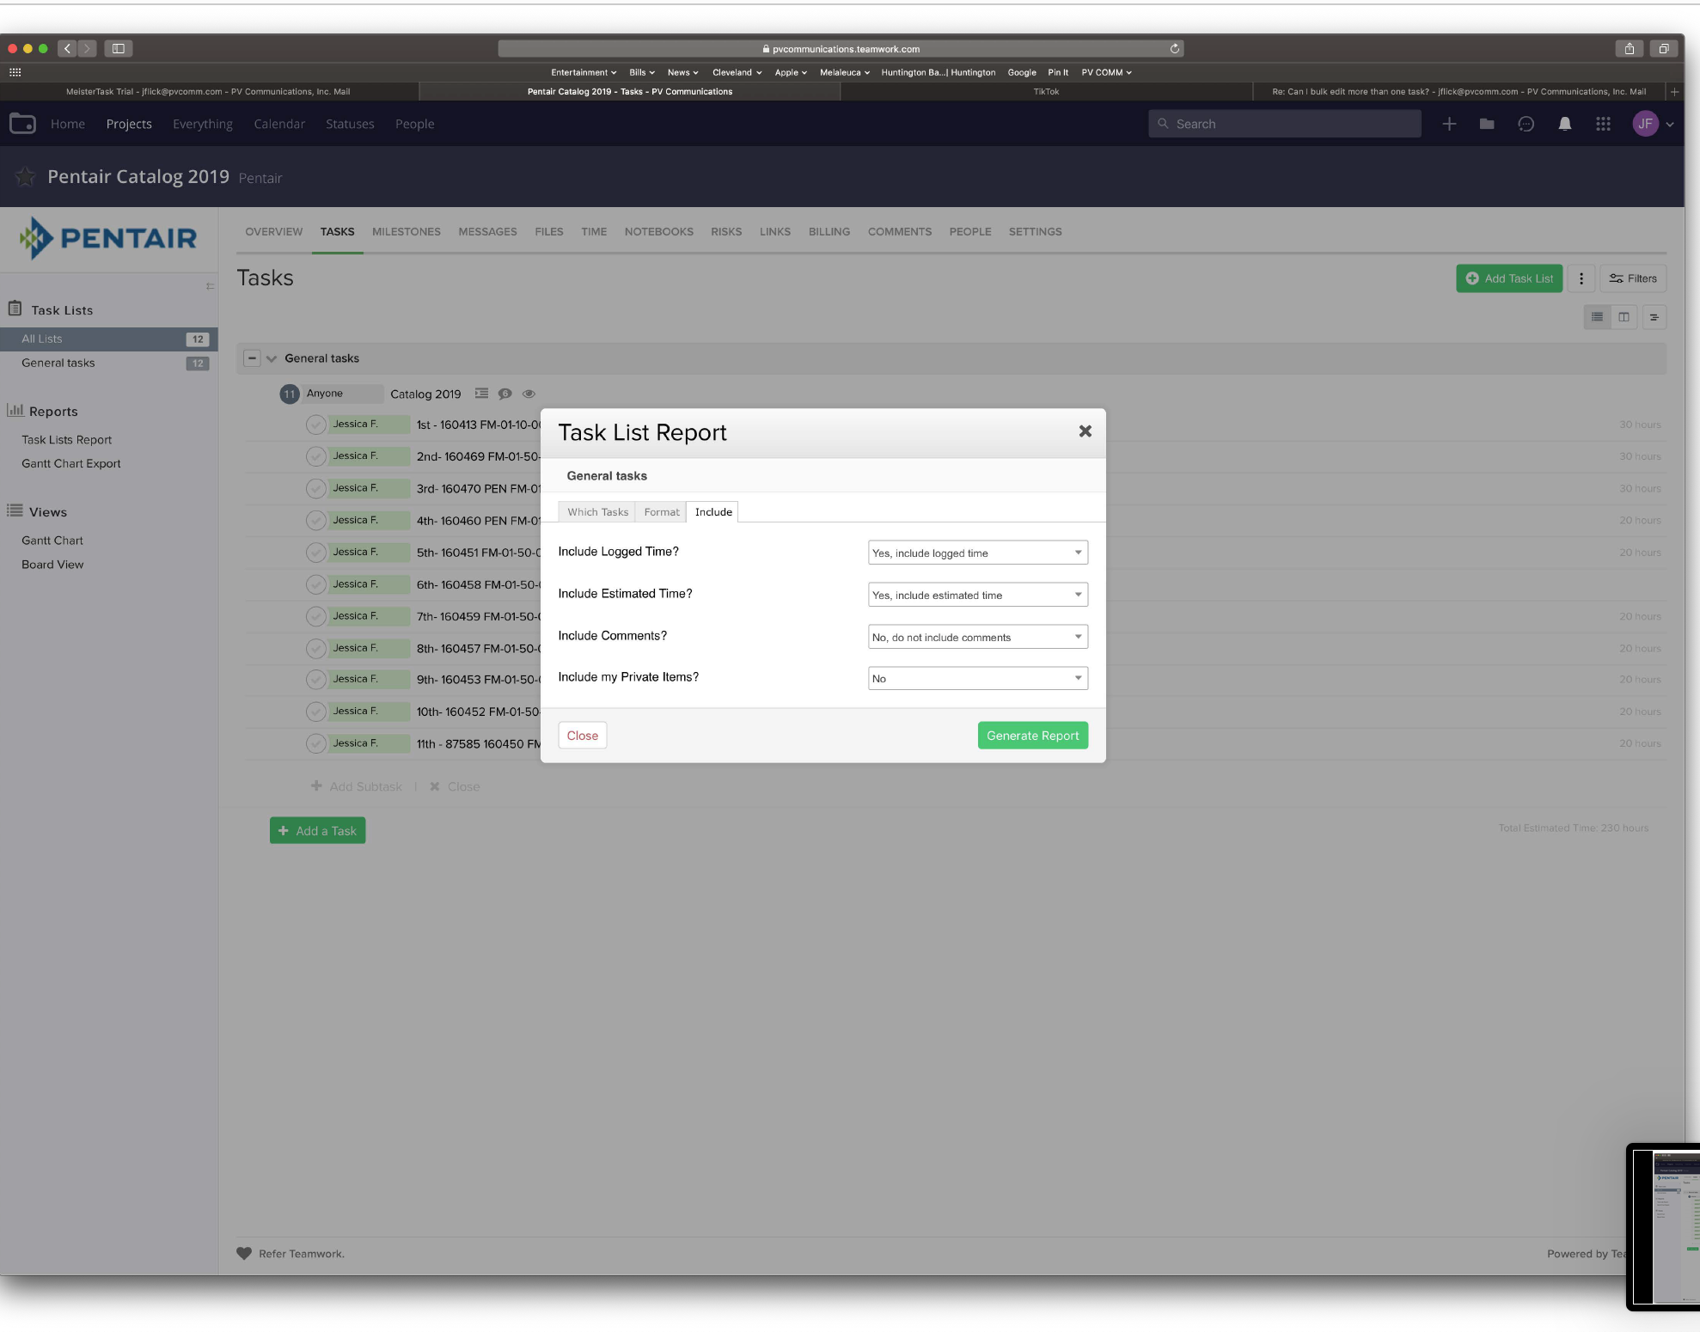Mark 3rd- 160470 task complete
Screen dimensions: 1700x1332
coord(315,489)
